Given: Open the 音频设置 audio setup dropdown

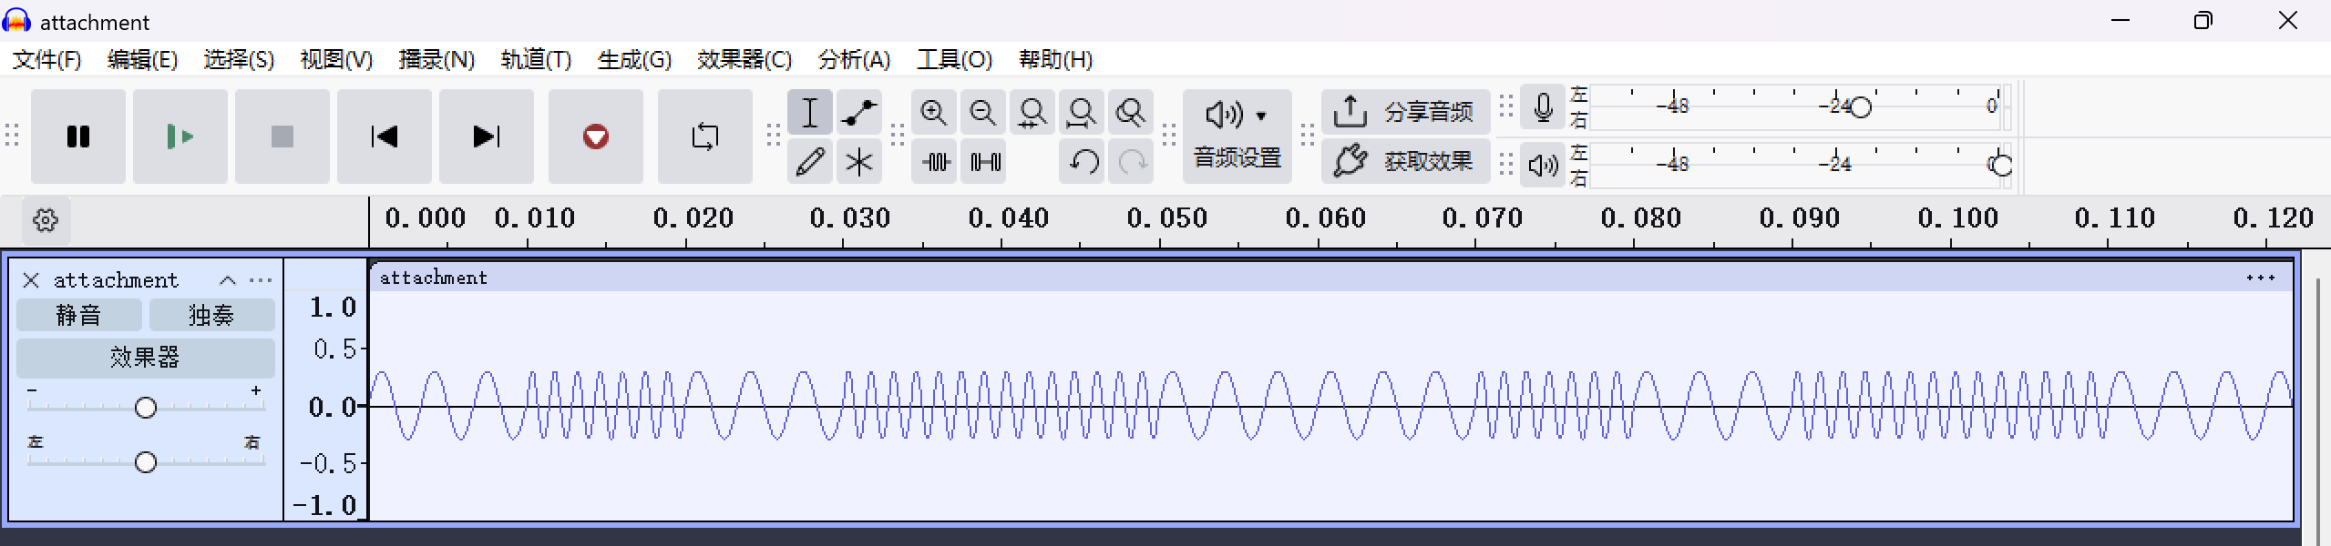Looking at the screenshot, I should [1237, 136].
